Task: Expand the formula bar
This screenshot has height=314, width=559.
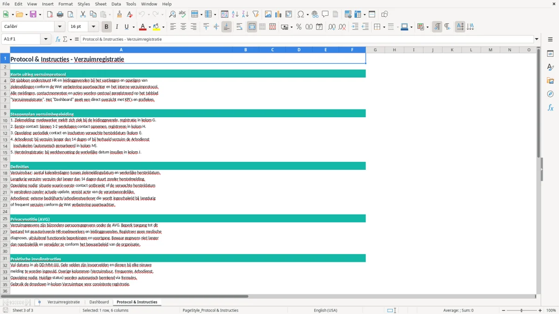Action: coord(537,39)
